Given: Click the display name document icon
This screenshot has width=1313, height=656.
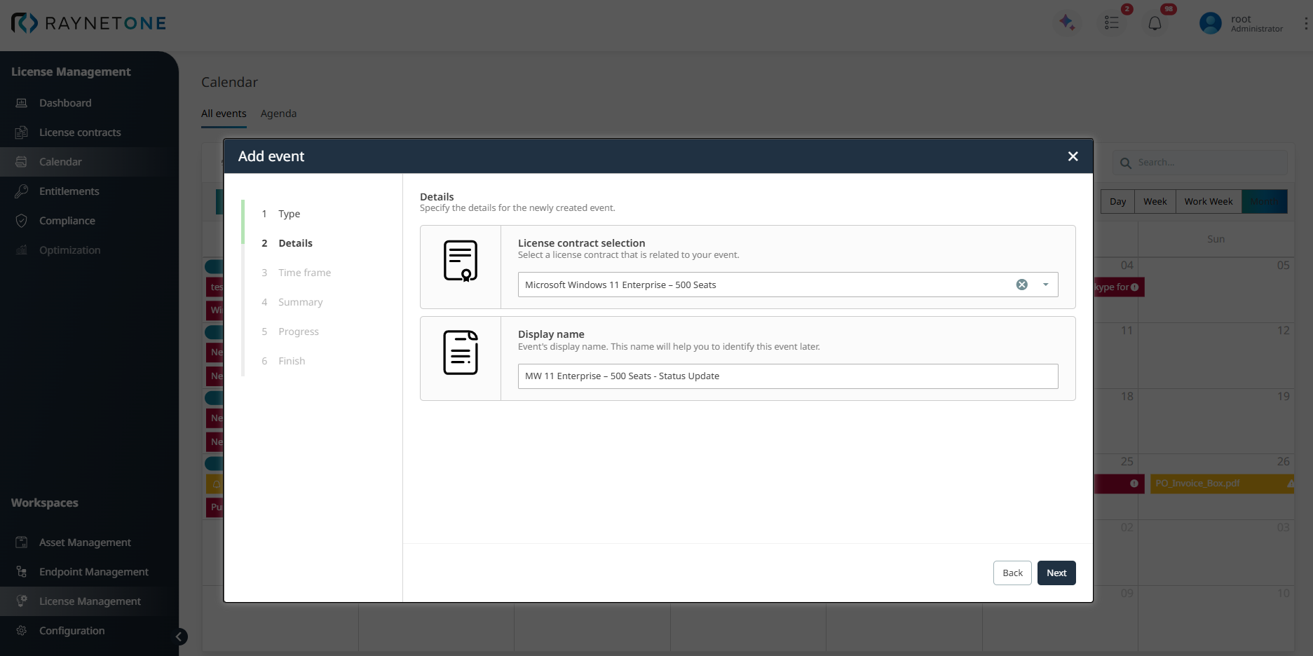Looking at the screenshot, I should [461, 353].
